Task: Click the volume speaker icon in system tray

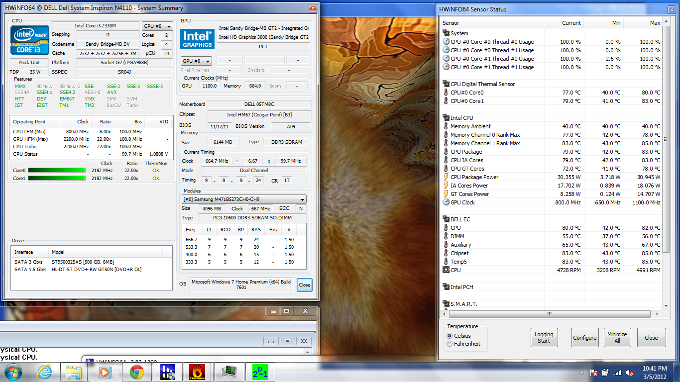Action: 629,373
